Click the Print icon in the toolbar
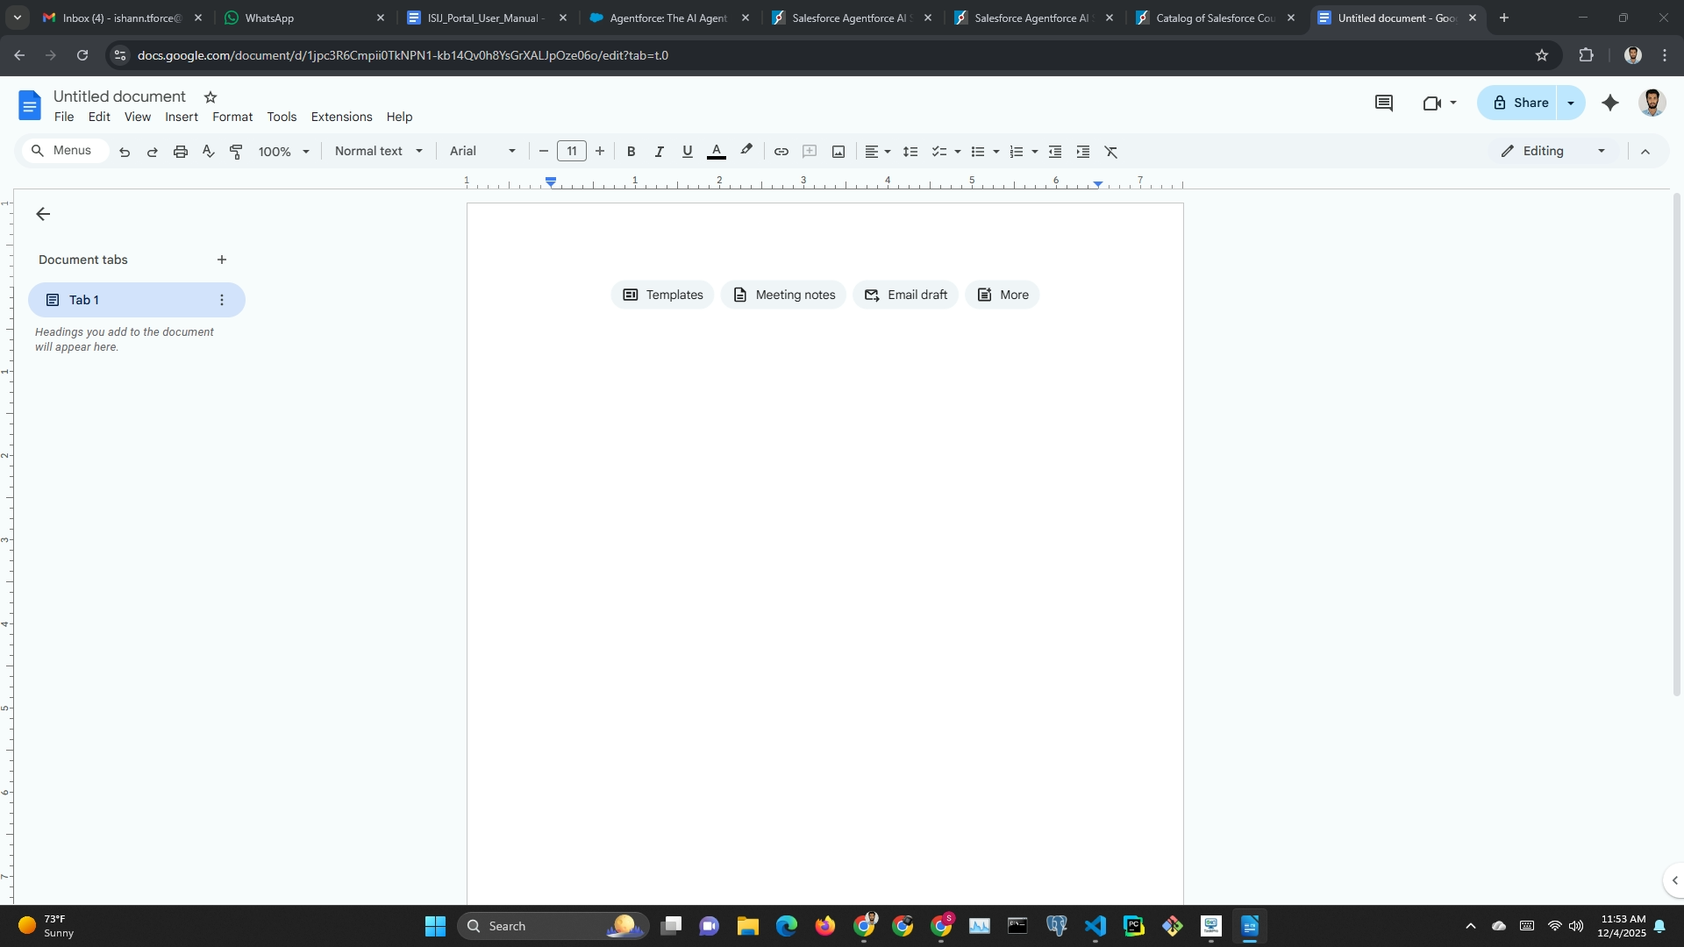 (181, 152)
